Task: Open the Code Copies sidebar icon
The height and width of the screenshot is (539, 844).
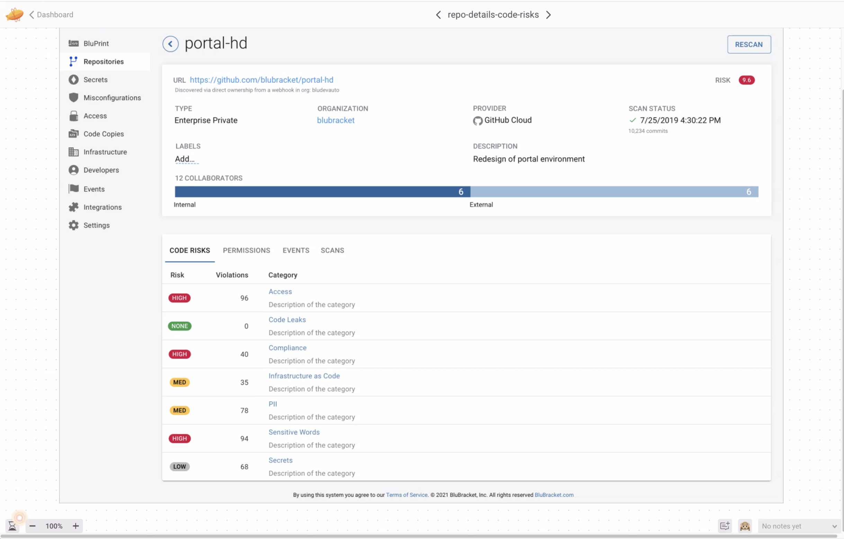Action: [x=73, y=134]
